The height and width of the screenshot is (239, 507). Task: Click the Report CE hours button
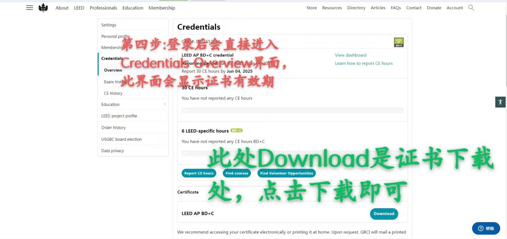click(199, 173)
